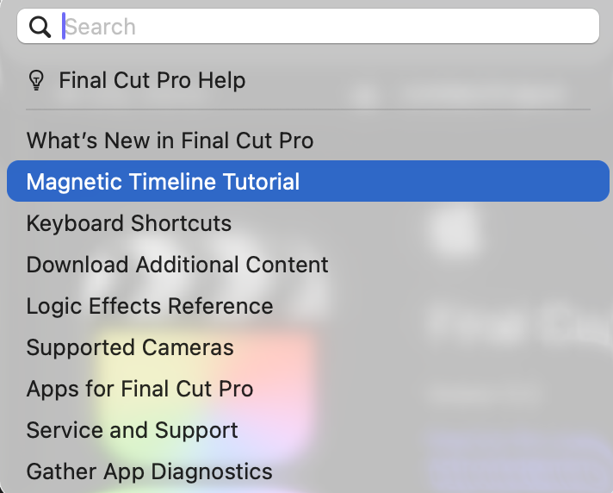Launch the Keyboard Shortcuts help entry
This screenshot has width=613, height=493.
click(129, 223)
